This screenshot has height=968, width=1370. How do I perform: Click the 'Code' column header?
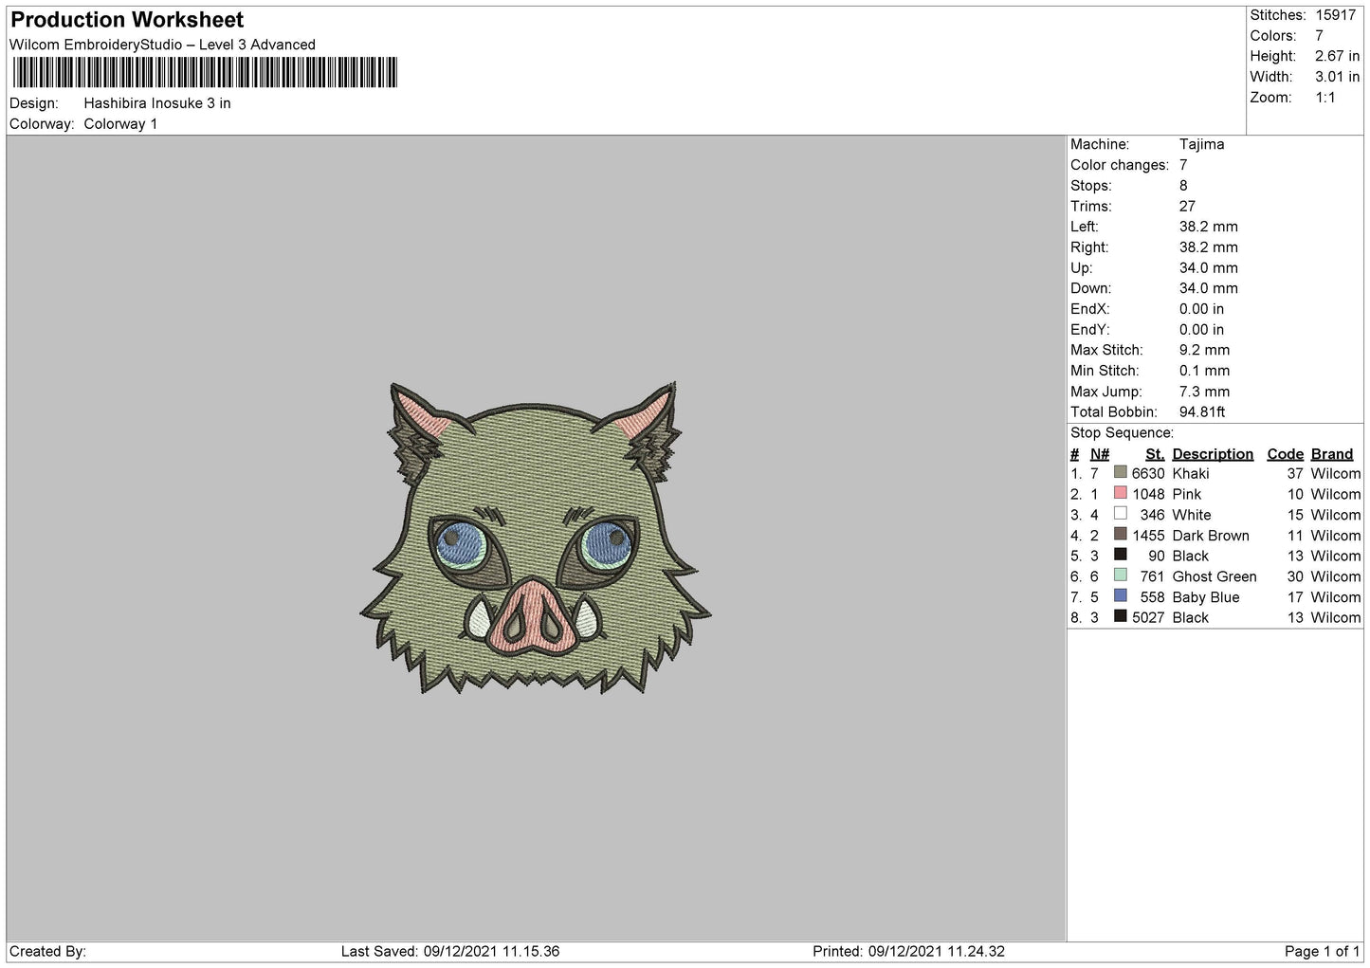tap(1285, 454)
